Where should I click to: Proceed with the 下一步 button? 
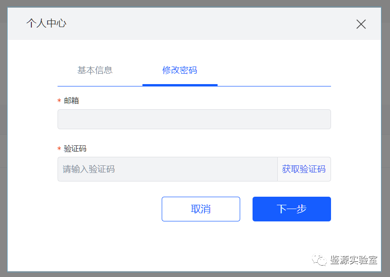(x=292, y=209)
